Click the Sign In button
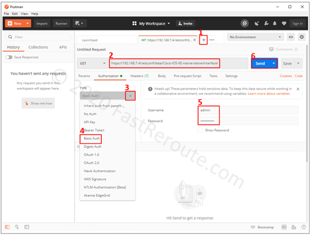The width and height of the screenshot is (311, 235). point(298,23)
